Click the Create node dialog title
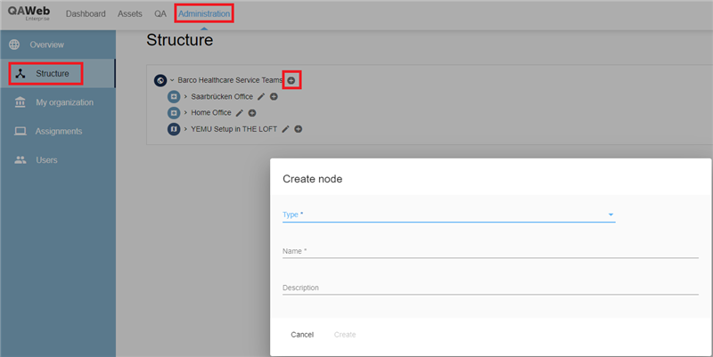Viewport: 713px width, 357px height. click(313, 179)
